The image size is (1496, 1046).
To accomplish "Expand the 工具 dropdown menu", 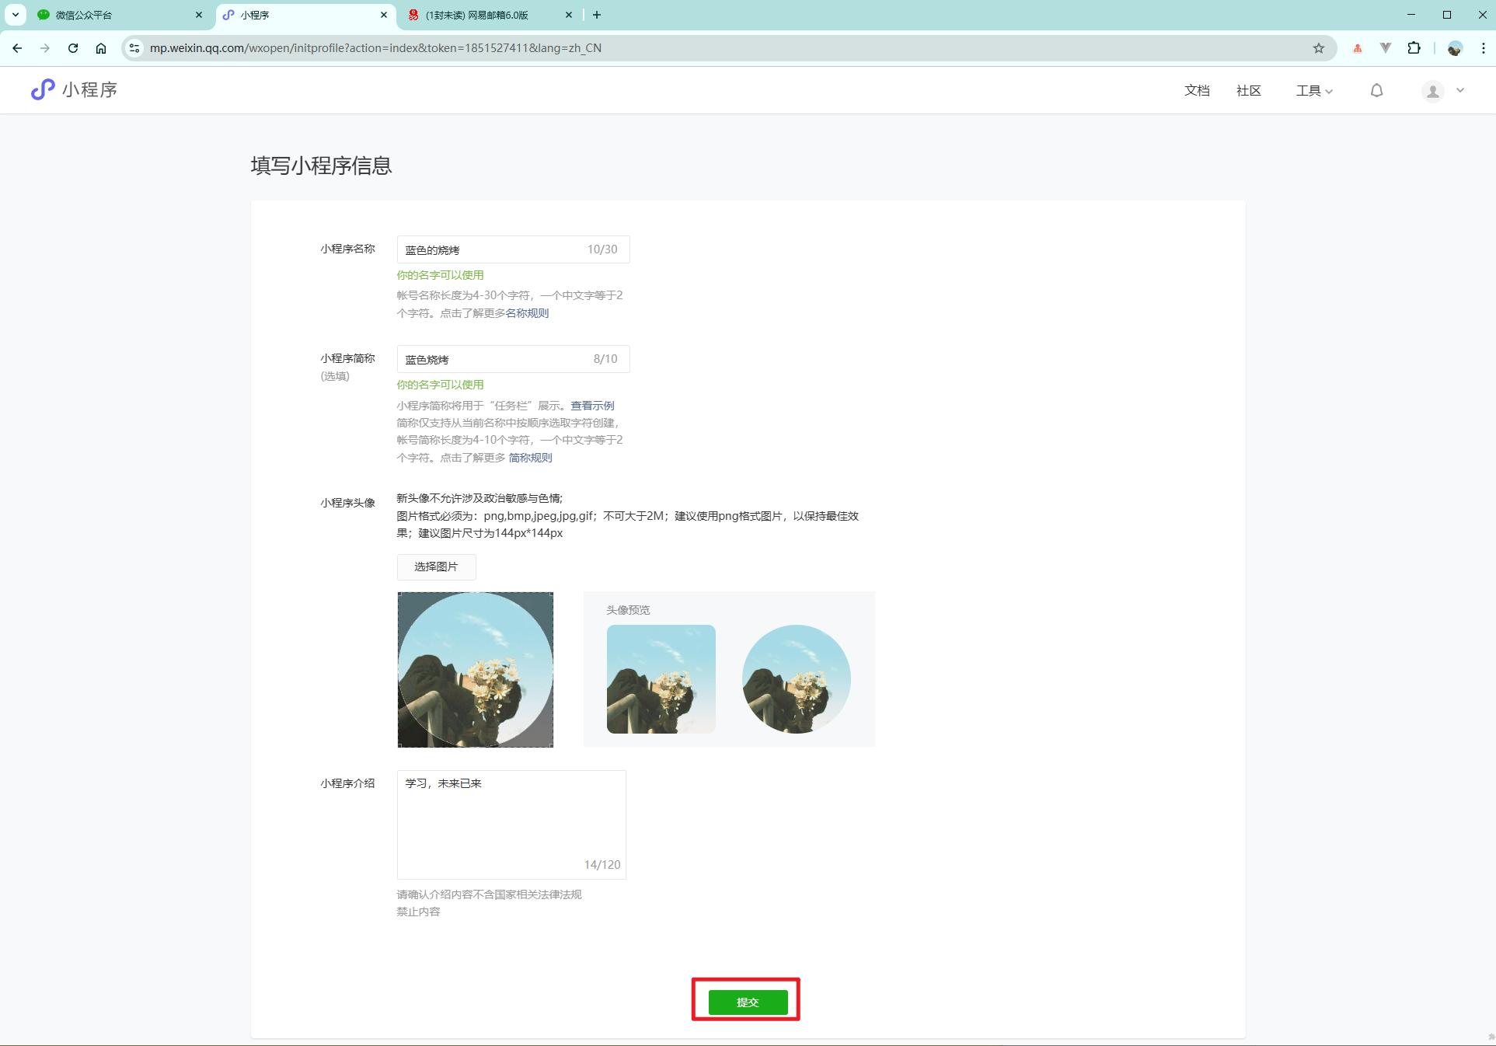I will pyautogui.click(x=1314, y=91).
